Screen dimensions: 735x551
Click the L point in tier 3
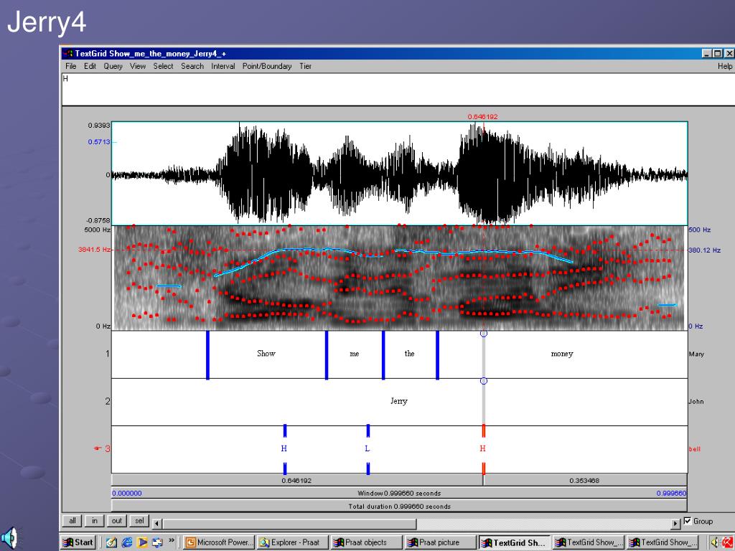click(367, 449)
